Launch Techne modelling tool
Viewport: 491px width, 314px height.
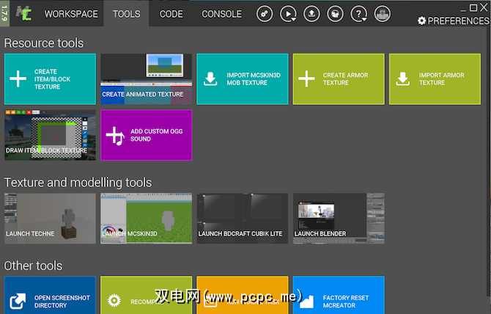(50, 218)
